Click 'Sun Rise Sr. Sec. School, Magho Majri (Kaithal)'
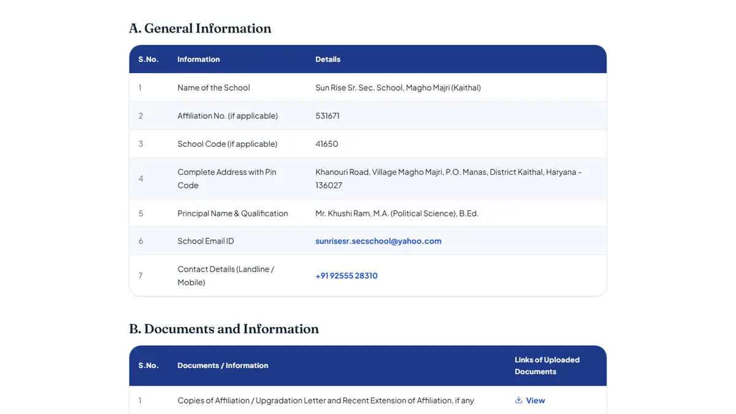The image size is (736, 414). [x=398, y=88]
